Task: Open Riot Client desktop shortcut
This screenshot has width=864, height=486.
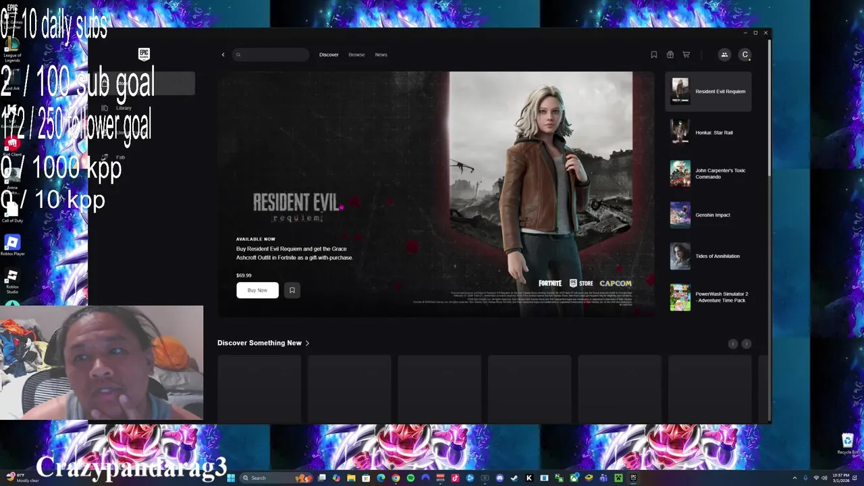Action: coord(12,146)
